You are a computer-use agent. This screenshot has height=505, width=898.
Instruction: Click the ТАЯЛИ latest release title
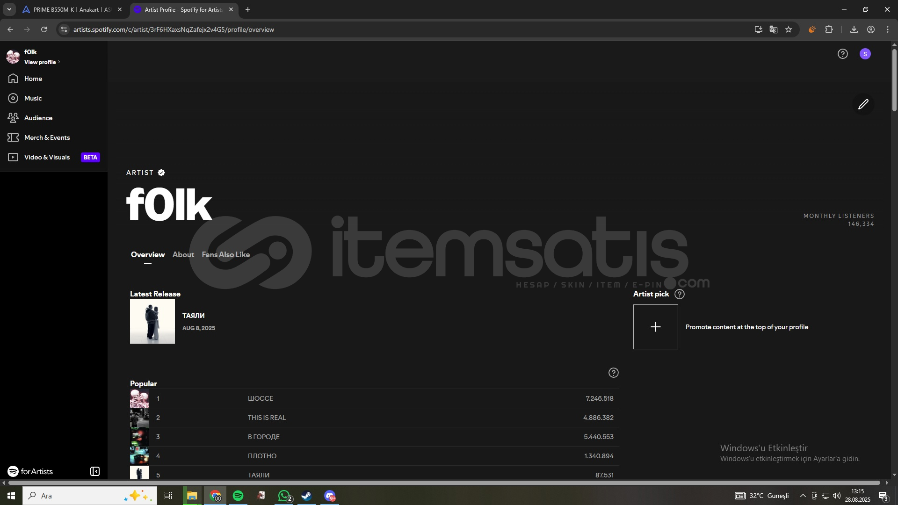[194, 316]
